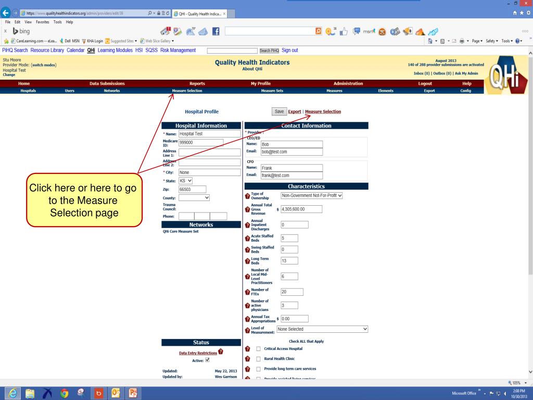This screenshot has width=533, height=400.
Task: Click the thumbs-up icon in Bing toolbar
Action: tap(344, 32)
